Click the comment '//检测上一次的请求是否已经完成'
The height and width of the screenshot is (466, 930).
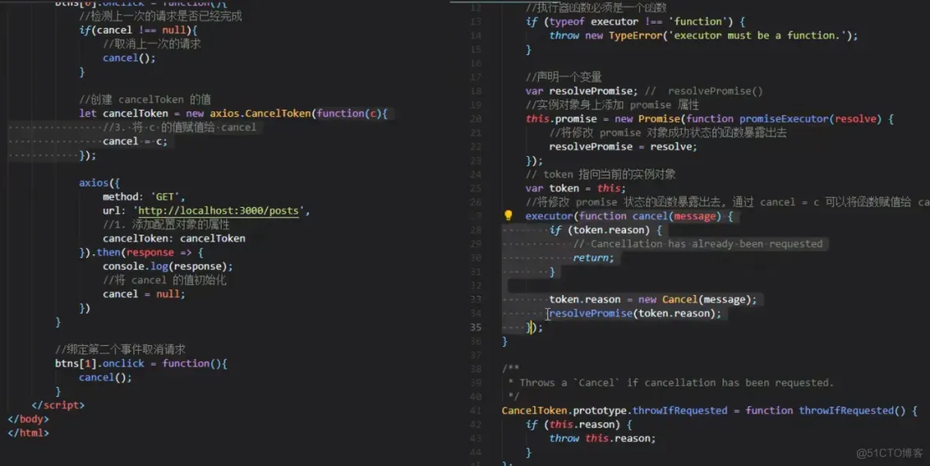click(160, 16)
